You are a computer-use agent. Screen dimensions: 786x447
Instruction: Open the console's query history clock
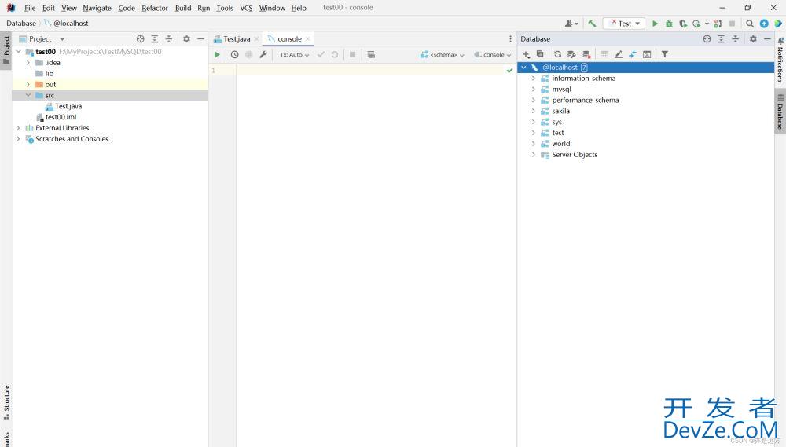coord(234,55)
